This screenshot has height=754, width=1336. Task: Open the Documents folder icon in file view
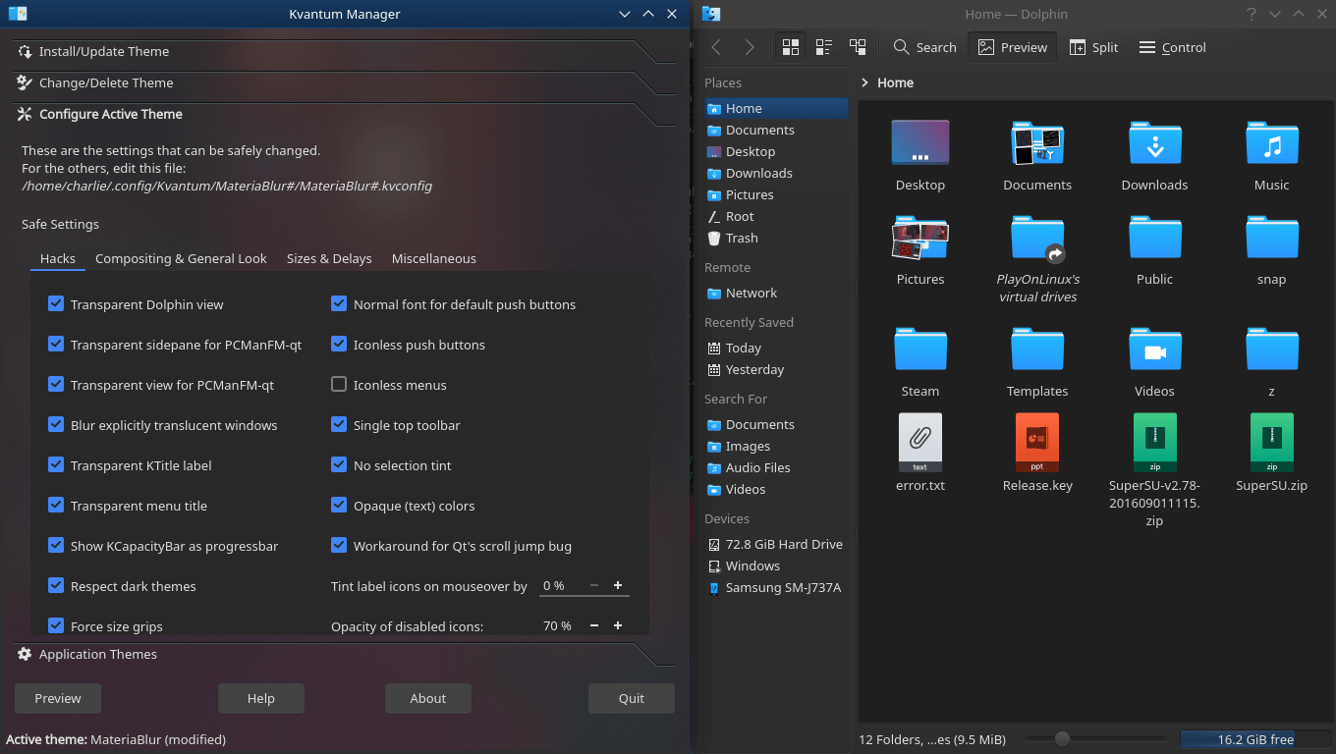coord(1037,143)
